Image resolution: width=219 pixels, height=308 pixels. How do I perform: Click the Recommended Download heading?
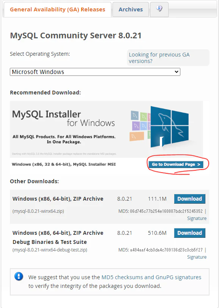coord(45,93)
